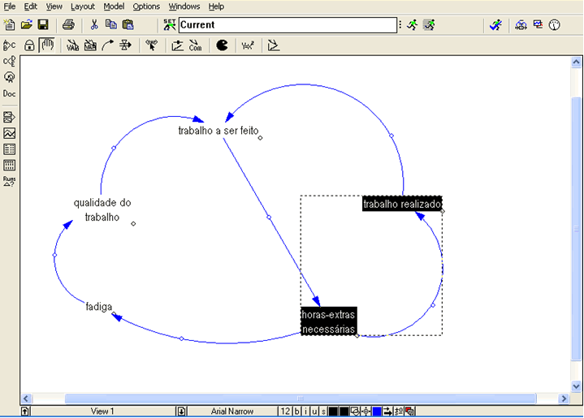Screen dimensions: 584x418
Task: Click the Print icon
Action: tap(68, 24)
